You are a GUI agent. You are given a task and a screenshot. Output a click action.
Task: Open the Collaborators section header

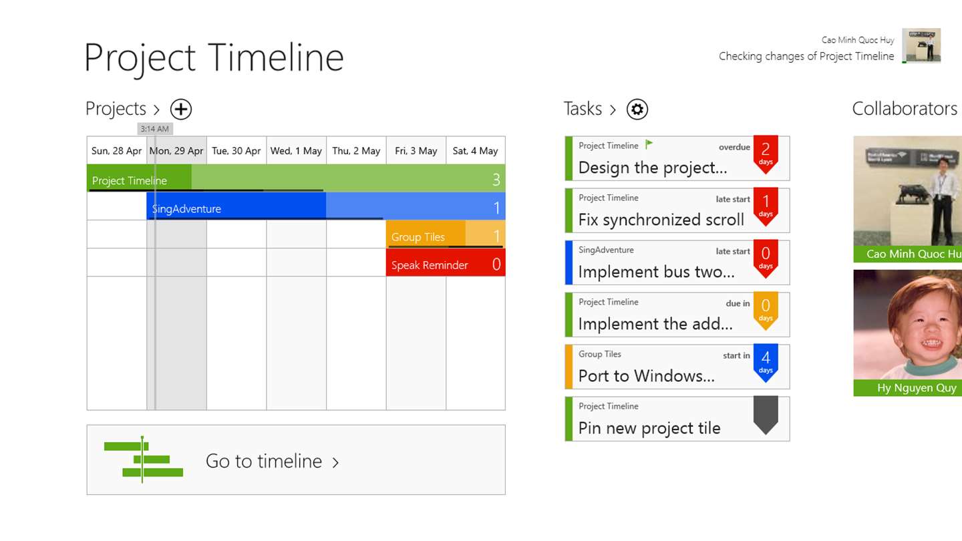point(905,109)
